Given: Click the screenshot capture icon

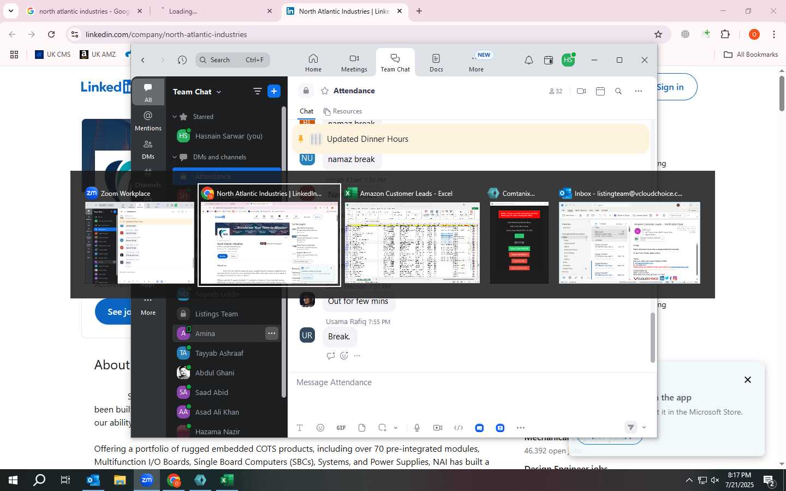Looking at the screenshot, I should tap(382, 428).
